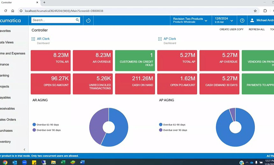Open the Purchases workspace in the sidebar
274x165 pixels.
[6, 130]
